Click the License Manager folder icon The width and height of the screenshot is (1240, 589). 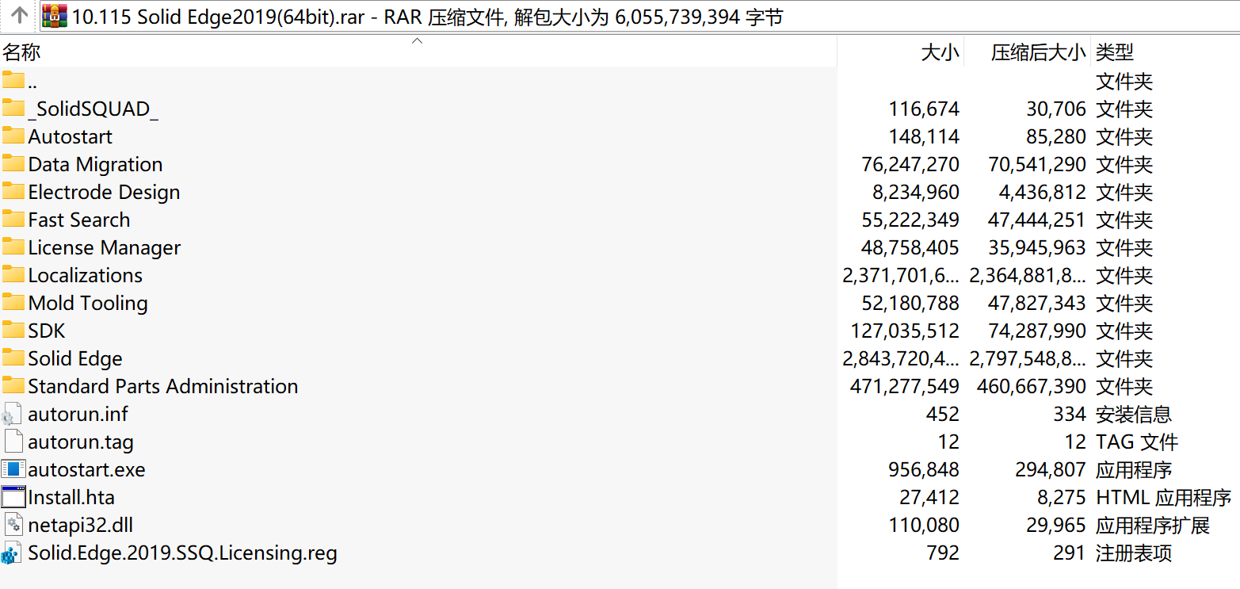[x=13, y=247]
